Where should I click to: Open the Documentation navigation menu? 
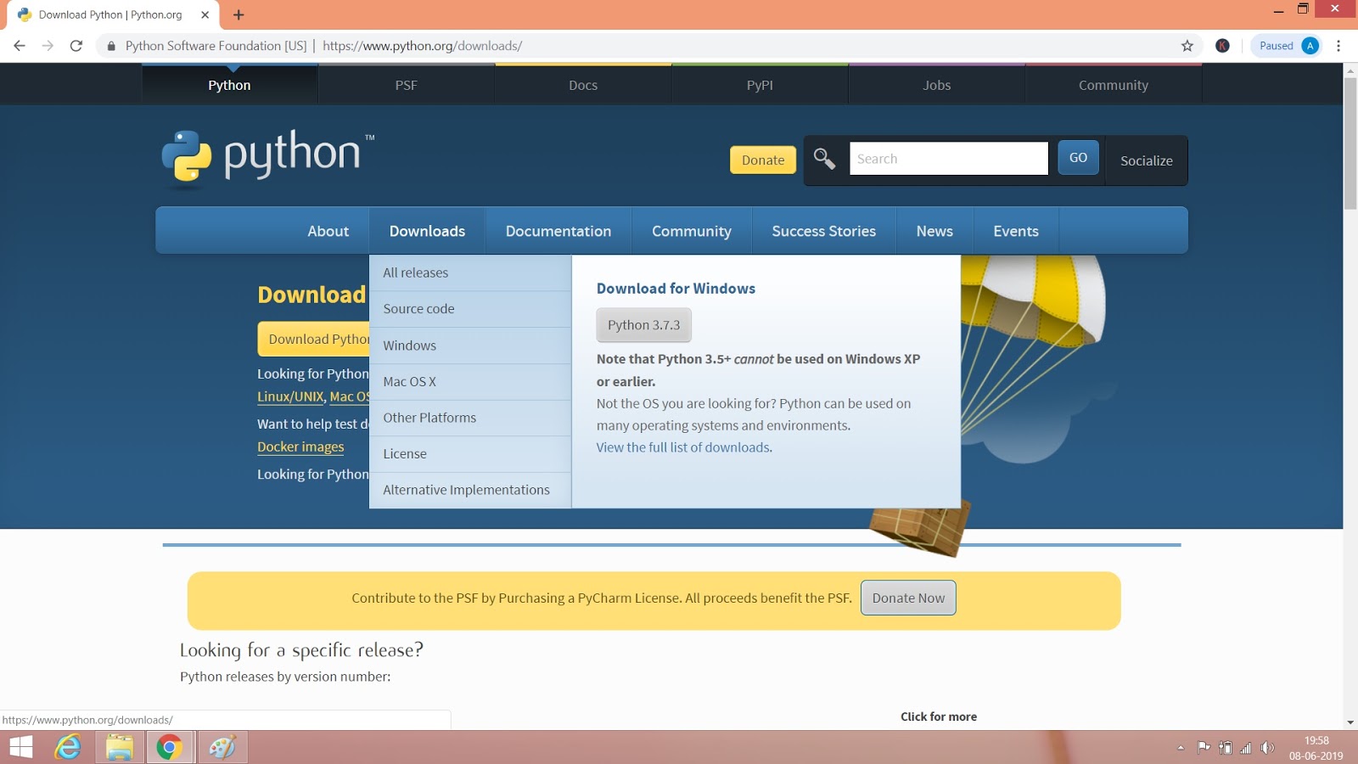(x=558, y=231)
